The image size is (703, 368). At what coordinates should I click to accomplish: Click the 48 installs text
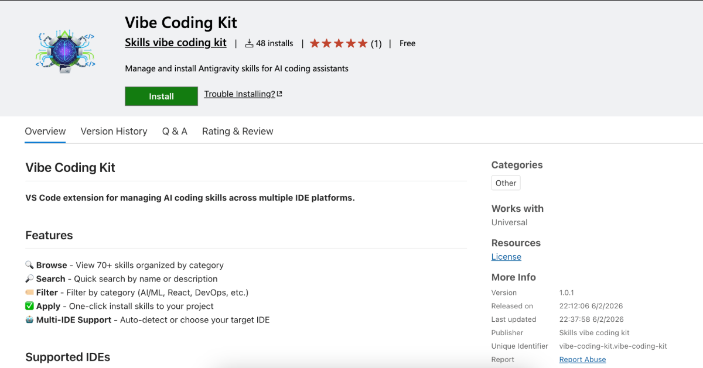pos(274,43)
